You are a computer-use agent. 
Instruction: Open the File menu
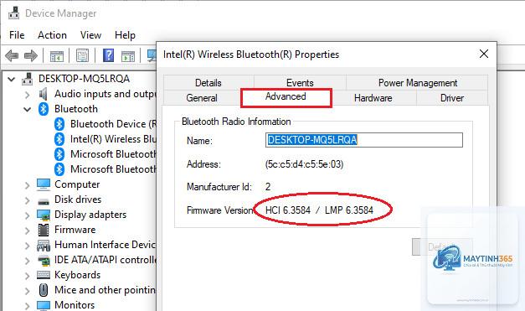(17, 35)
